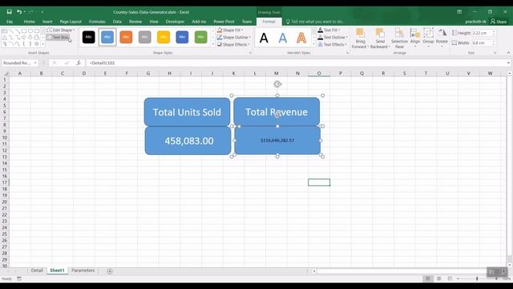This screenshot has width=513, height=289.
Task: Click the rotation handle above Total Revenue
Action: click(x=277, y=84)
